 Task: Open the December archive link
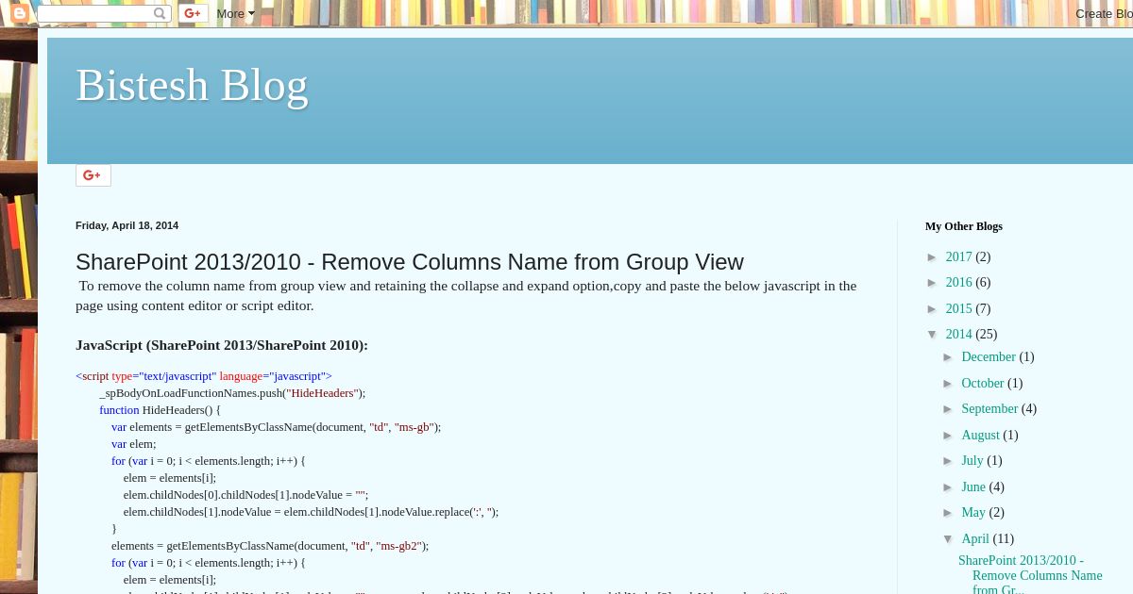pos(989,356)
